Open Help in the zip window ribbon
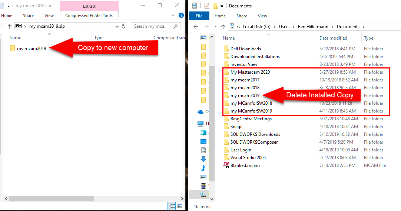 click(181, 15)
